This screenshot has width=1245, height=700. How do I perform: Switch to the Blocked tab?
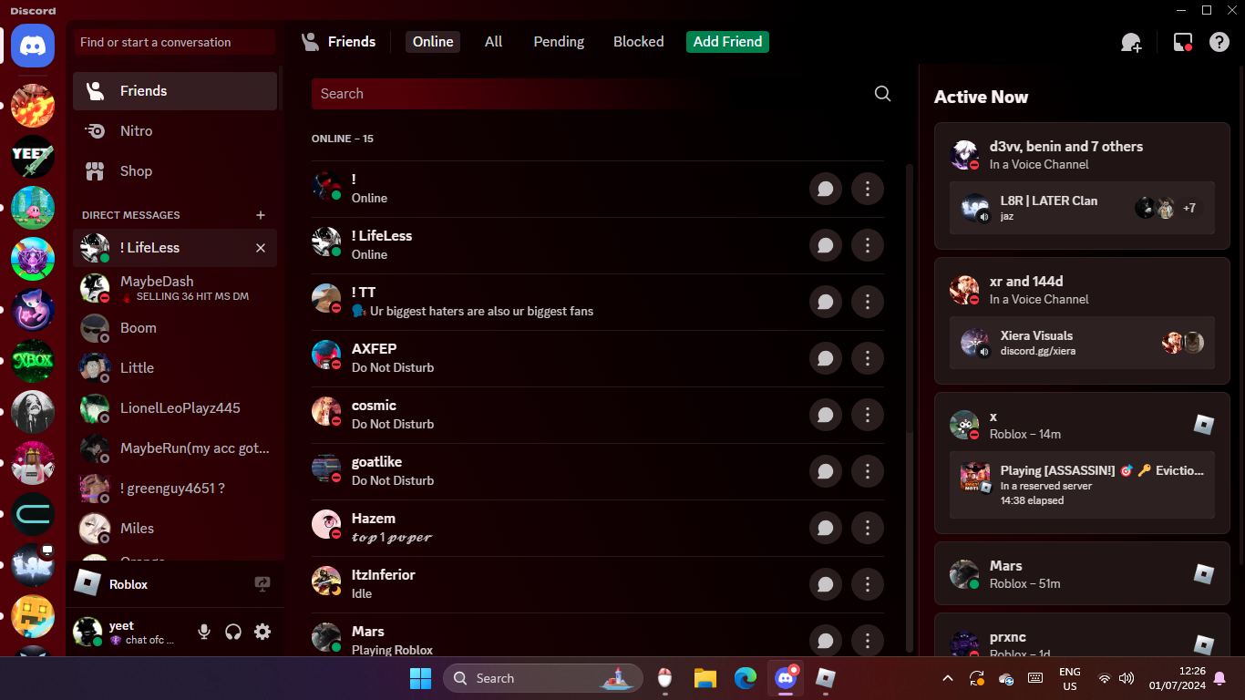(x=639, y=42)
